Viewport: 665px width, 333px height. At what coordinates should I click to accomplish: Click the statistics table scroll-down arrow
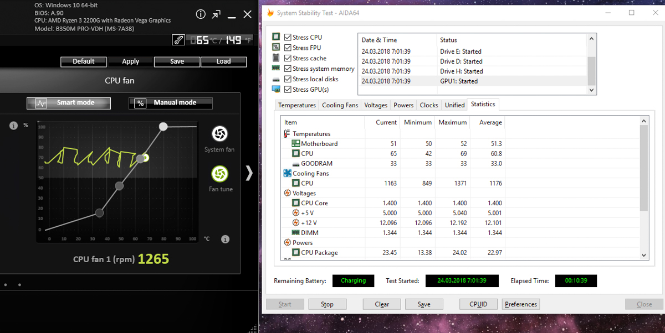pos(643,254)
